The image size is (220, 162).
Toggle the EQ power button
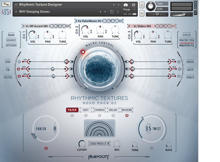(x=19, y=69)
